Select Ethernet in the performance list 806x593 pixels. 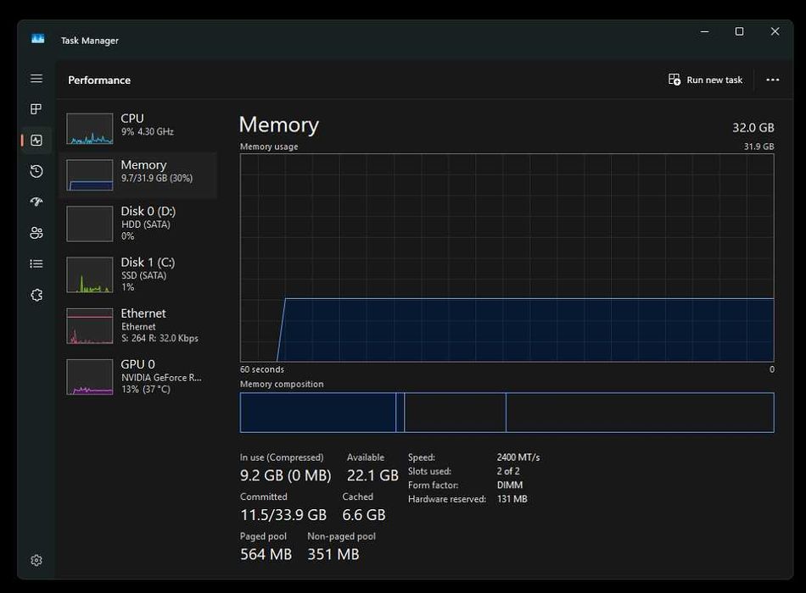(x=136, y=325)
